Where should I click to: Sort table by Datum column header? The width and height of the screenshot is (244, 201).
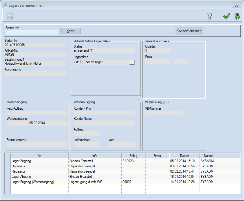click(184, 156)
